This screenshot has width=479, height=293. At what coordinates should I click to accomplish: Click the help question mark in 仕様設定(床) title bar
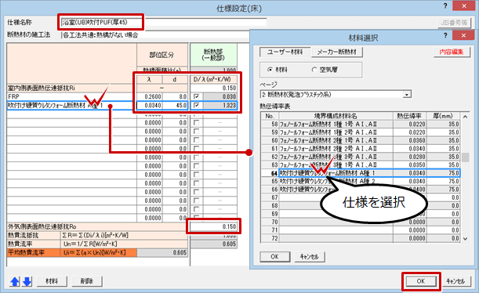click(445, 5)
